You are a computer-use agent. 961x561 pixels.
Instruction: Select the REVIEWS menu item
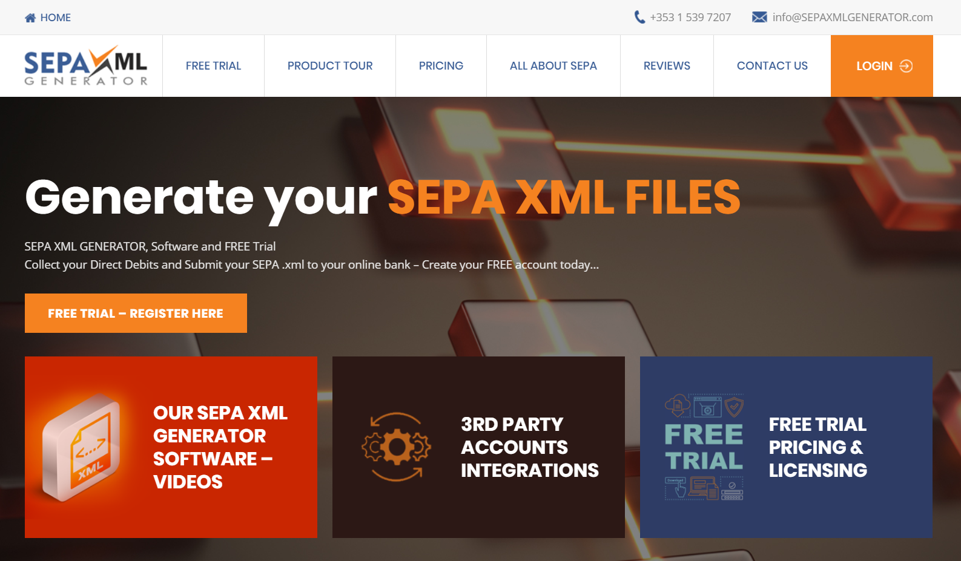667,66
